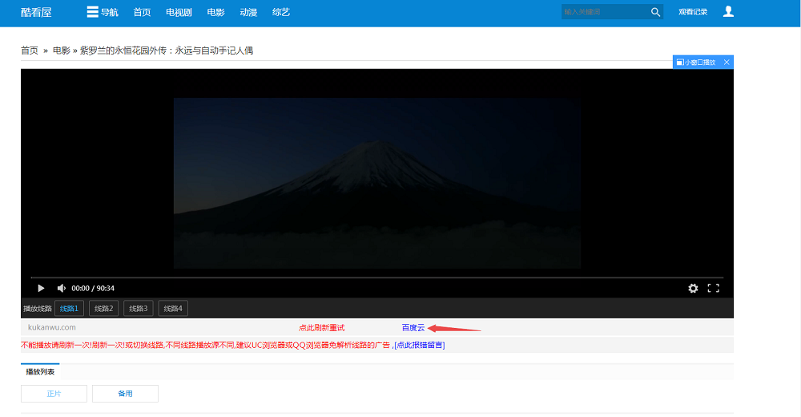Viewport: 801px width, 417px height.
Task: Open the 百度云 link
Action: 413,327
